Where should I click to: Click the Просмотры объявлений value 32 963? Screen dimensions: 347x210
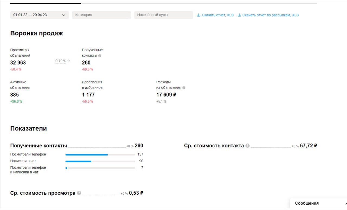coord(18,63)
